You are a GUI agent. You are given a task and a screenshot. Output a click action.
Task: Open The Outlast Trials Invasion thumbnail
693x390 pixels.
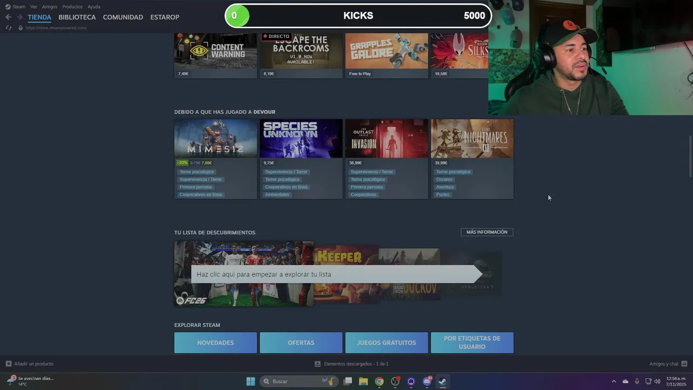[x=387, y=139]
